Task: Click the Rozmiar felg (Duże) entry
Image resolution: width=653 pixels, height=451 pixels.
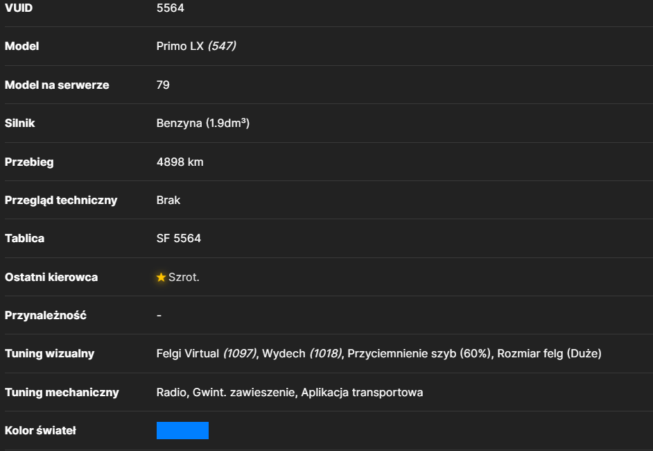Action: point(549,353)
